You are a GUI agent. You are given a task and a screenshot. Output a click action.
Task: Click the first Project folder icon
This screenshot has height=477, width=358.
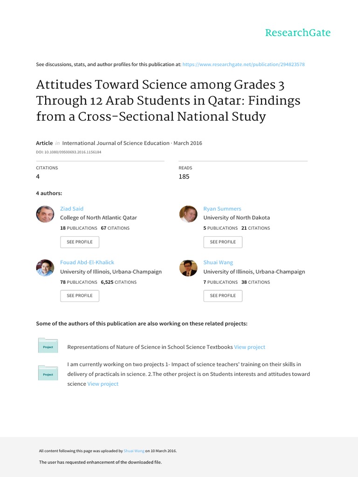coord(48,346)
